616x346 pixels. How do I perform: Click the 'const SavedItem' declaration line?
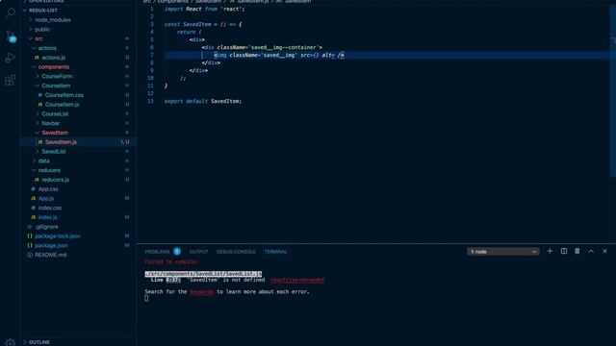click(203, 24)
